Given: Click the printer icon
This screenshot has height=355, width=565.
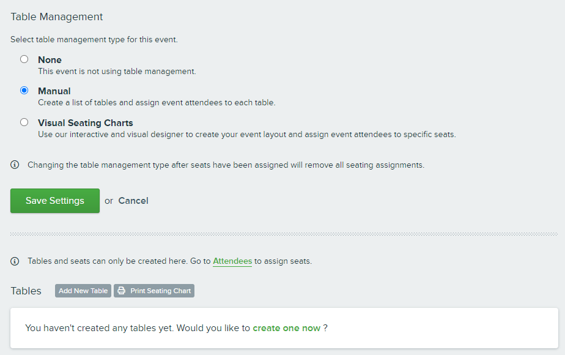Looking at the screenshot, I should [122, 291].
